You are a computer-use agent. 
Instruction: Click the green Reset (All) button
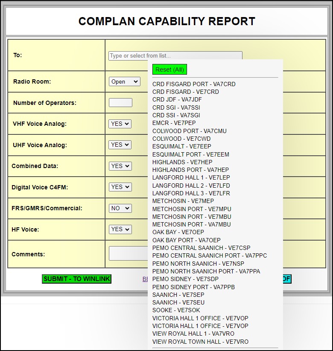169,70
